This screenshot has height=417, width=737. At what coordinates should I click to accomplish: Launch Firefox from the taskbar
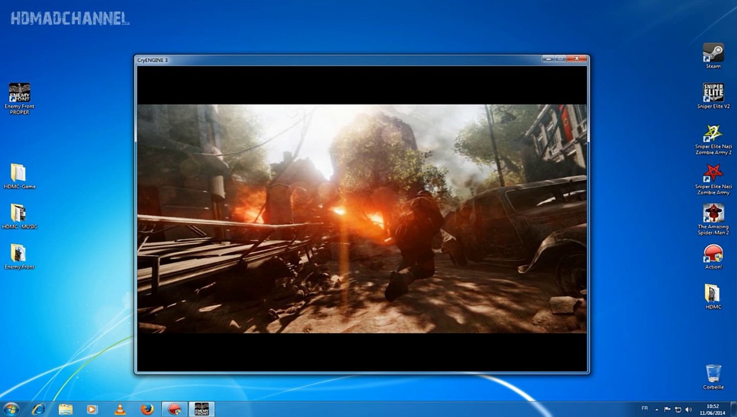(147, 409)
